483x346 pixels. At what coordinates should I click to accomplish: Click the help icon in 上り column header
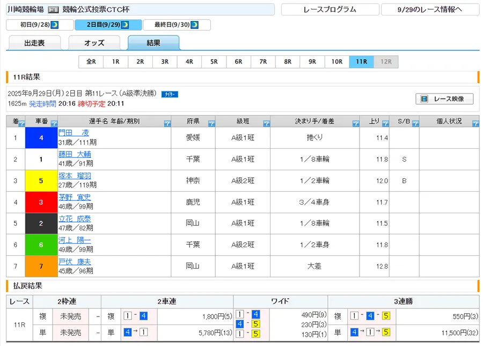click(385, 124)
